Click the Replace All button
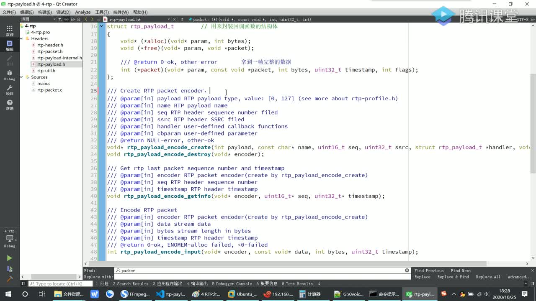Viewport: 536px width, 301px height. click(488, 277)
